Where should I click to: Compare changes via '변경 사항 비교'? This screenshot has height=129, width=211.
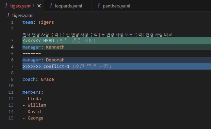click(x=159, y=35)
